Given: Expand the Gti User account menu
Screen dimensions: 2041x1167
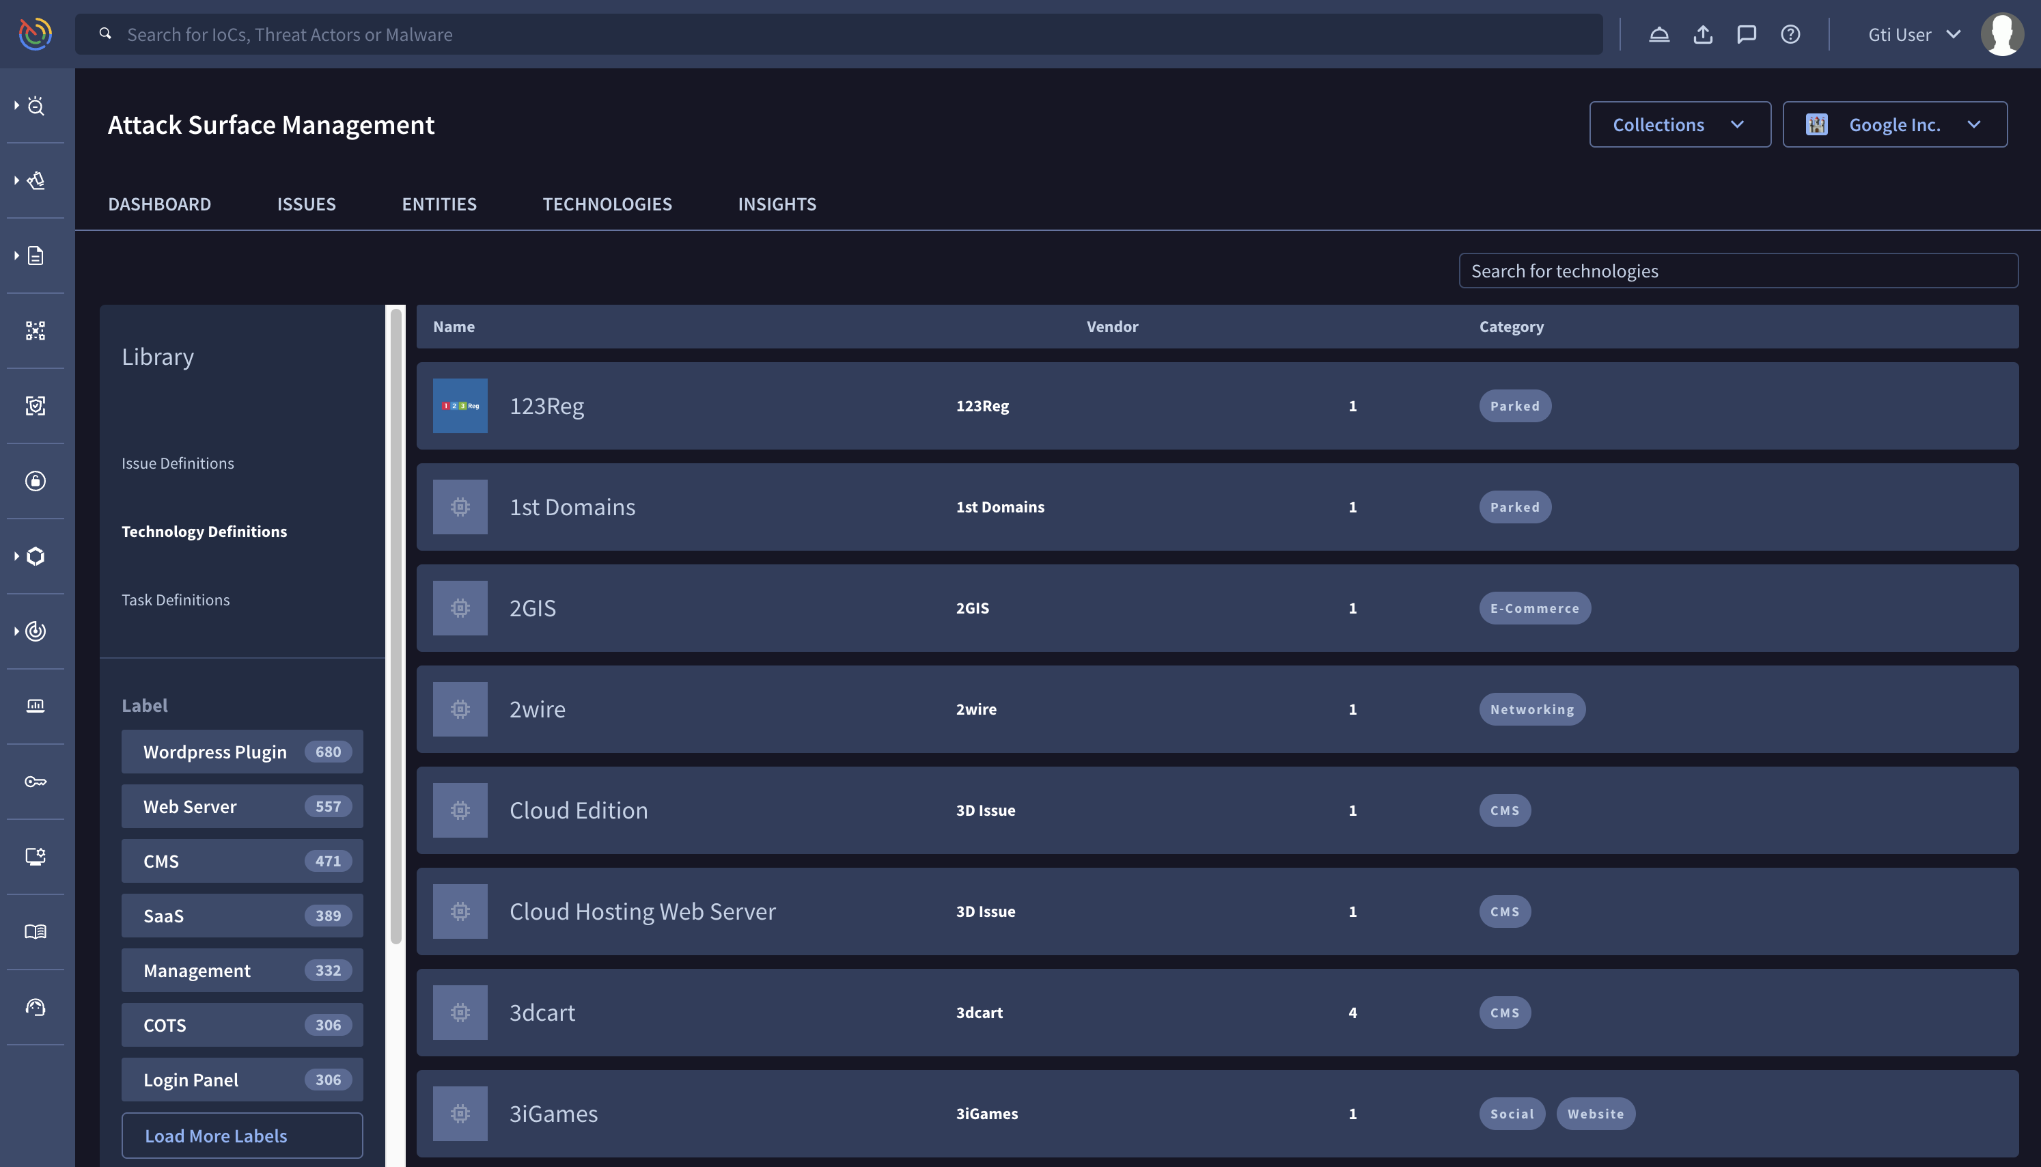Looking at the screenshot, I should coord(1915,34).
